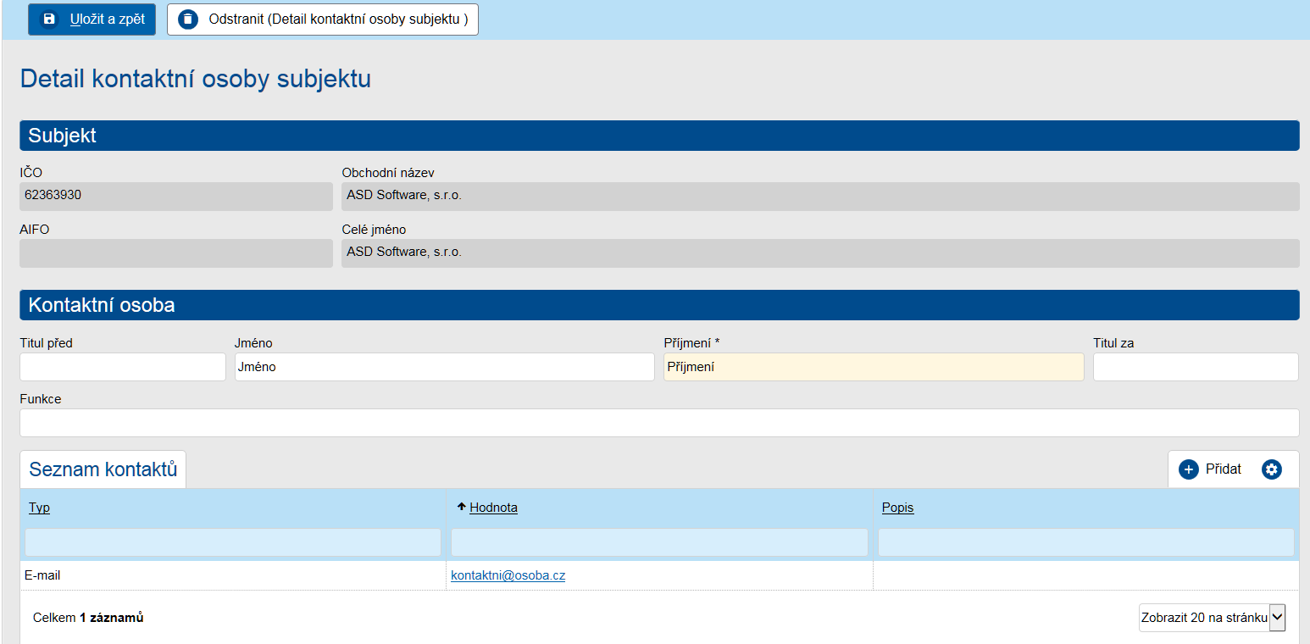Click the Popis column filter box
Screen dimensions: 1310x644
pyautogui.click(x=1085, y=542)
